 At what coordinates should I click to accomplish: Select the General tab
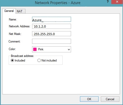(x=9, y=11)
